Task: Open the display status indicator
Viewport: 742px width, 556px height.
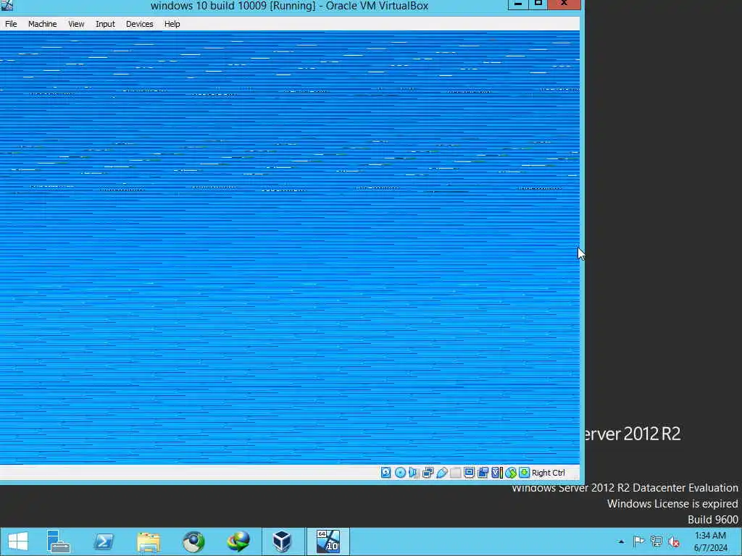Action: [x=469, y=472]
